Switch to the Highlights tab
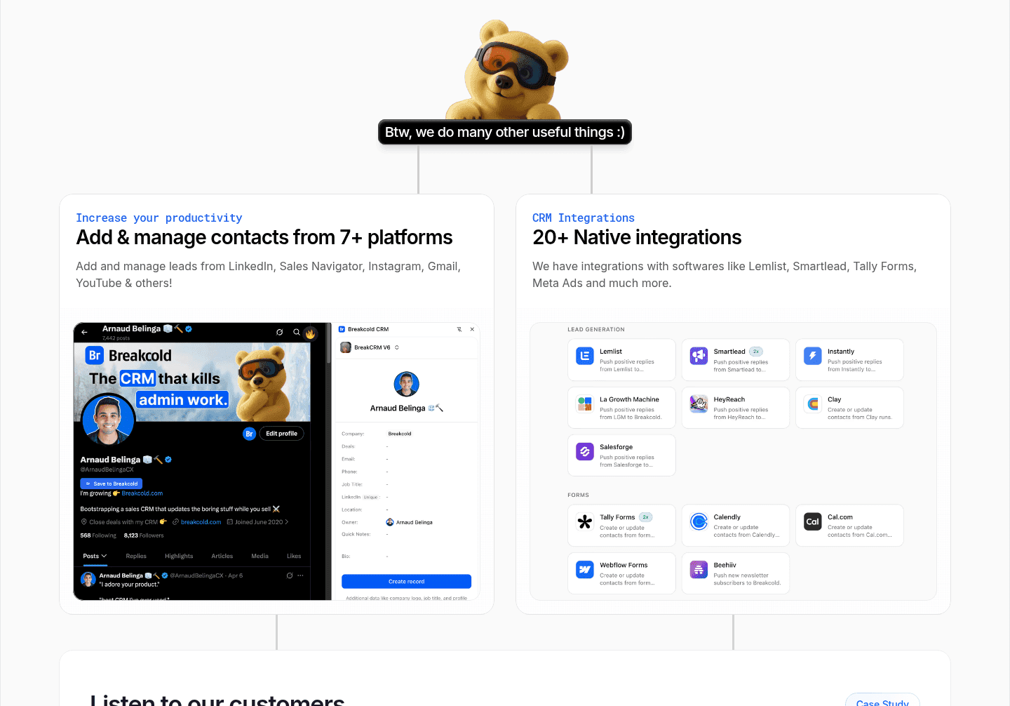This screenshot has height=706, width=1010. click(179, 556)
